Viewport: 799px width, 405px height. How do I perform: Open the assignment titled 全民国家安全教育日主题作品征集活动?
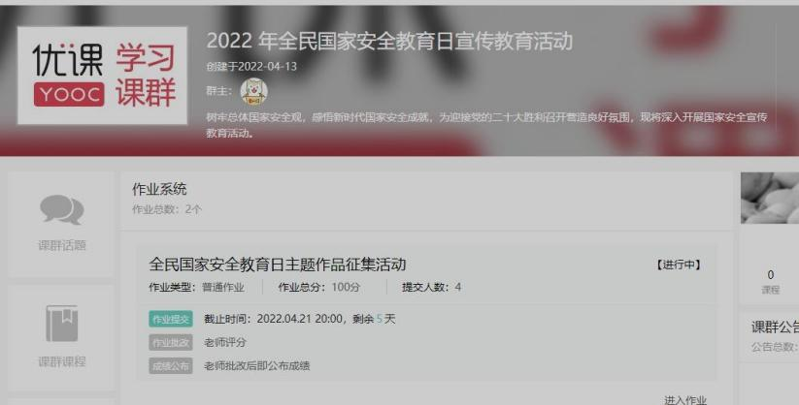tap(278, 265)
